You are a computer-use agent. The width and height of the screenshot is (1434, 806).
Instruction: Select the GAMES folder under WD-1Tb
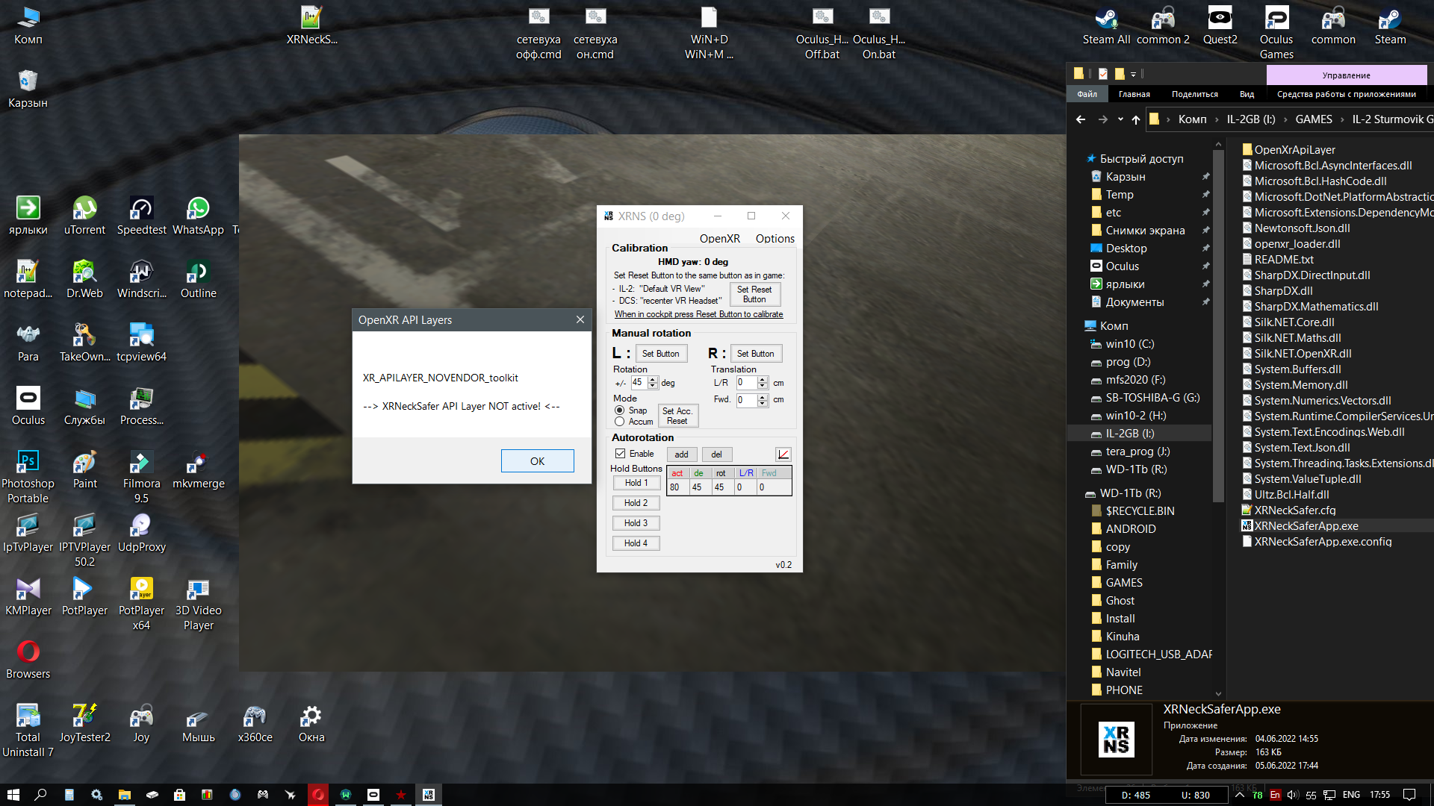click(x=1123, y=583)
